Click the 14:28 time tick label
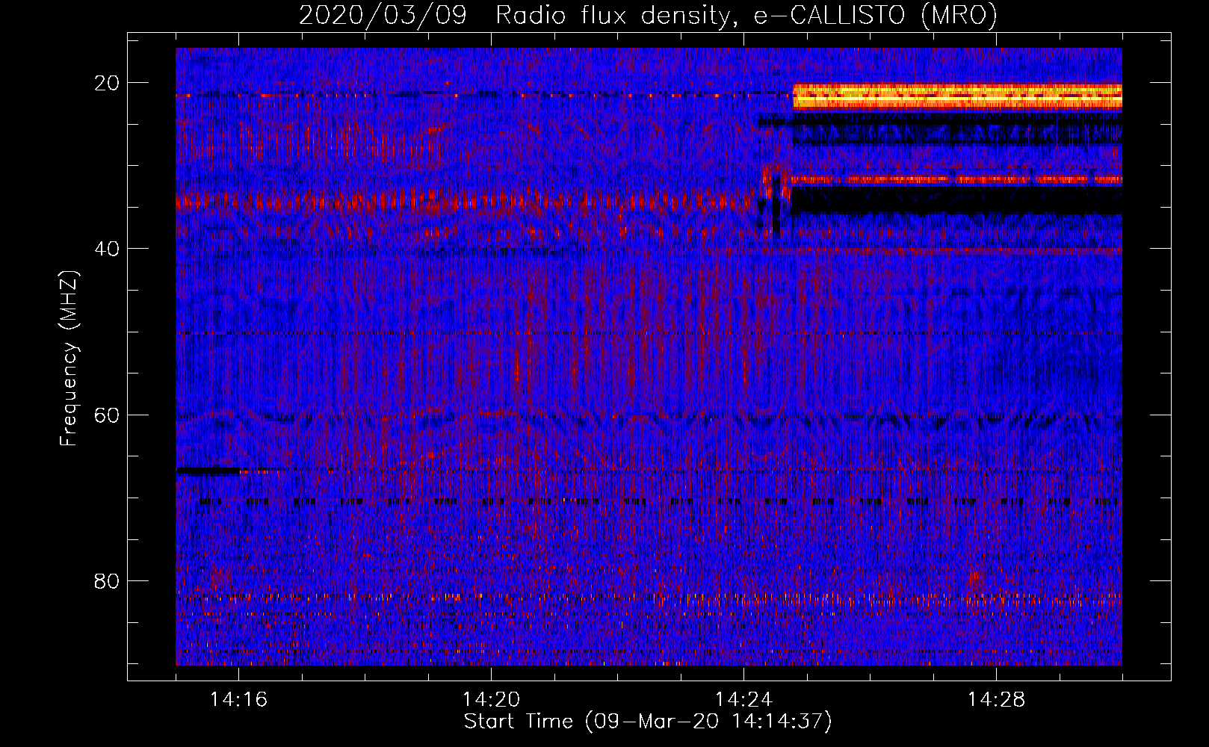 [x=996, y=699]
